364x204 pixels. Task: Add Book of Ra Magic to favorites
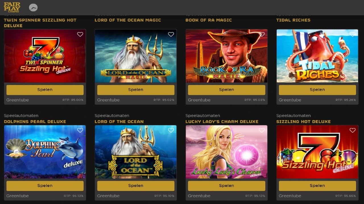262,34
